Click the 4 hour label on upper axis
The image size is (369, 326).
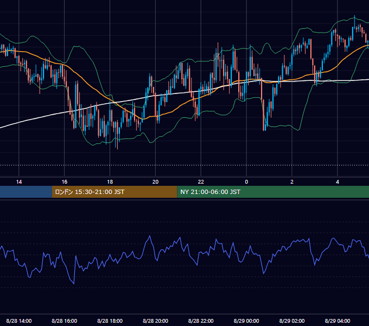(x=338, y=182)
